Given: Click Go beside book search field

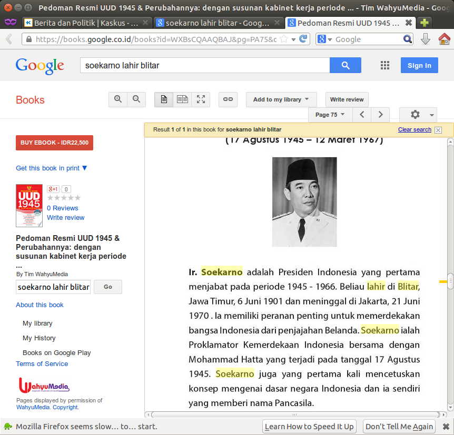Looking at the screenshot, I should [x=108, y=287].
